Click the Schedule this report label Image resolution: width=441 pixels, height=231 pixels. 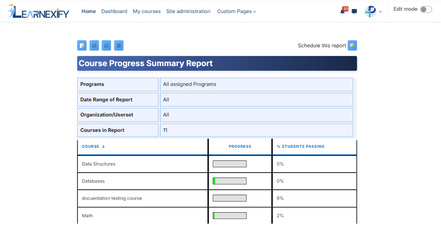click(322, 46)
